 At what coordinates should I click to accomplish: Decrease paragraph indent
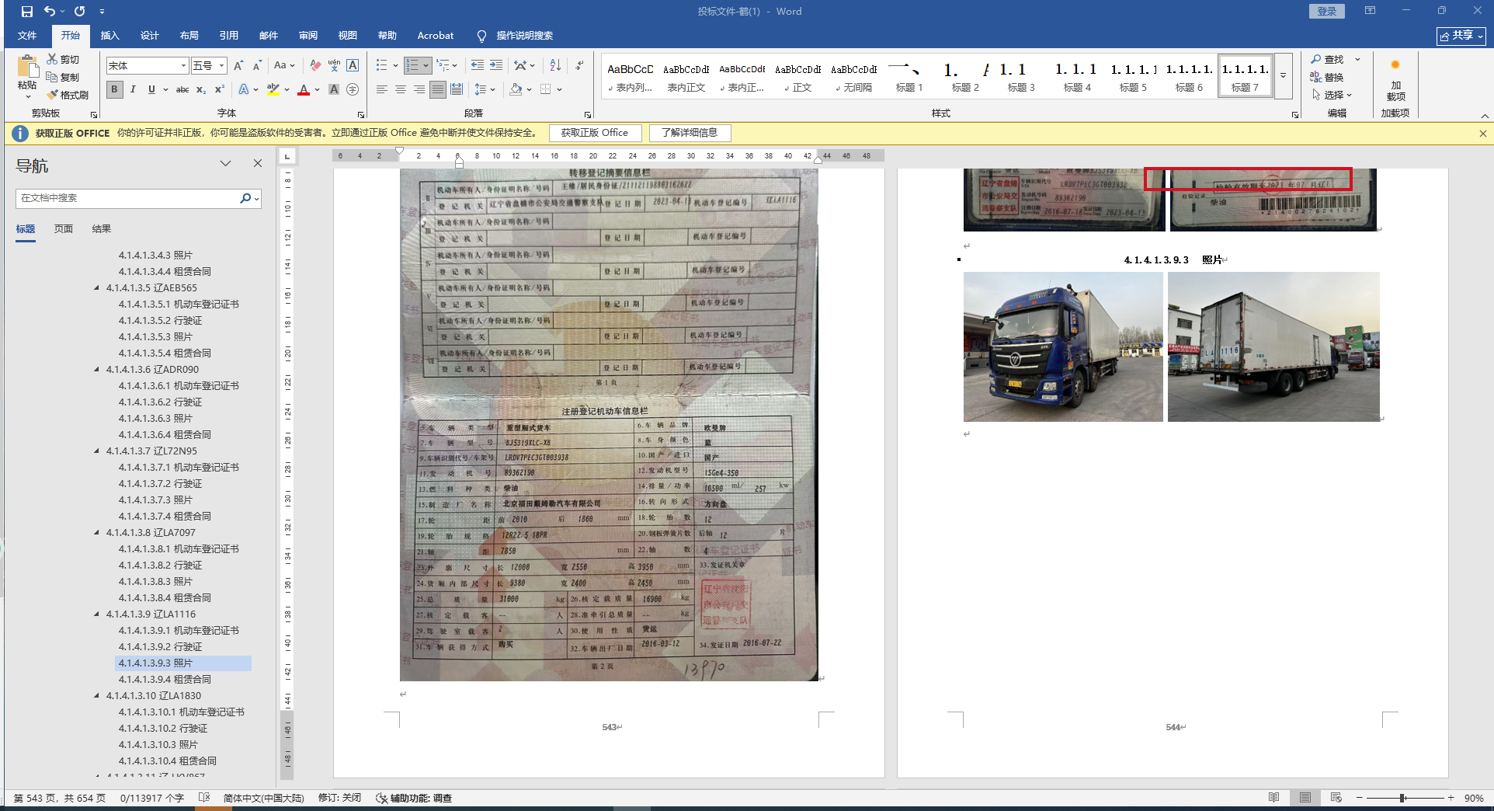(x=477, y=65)
